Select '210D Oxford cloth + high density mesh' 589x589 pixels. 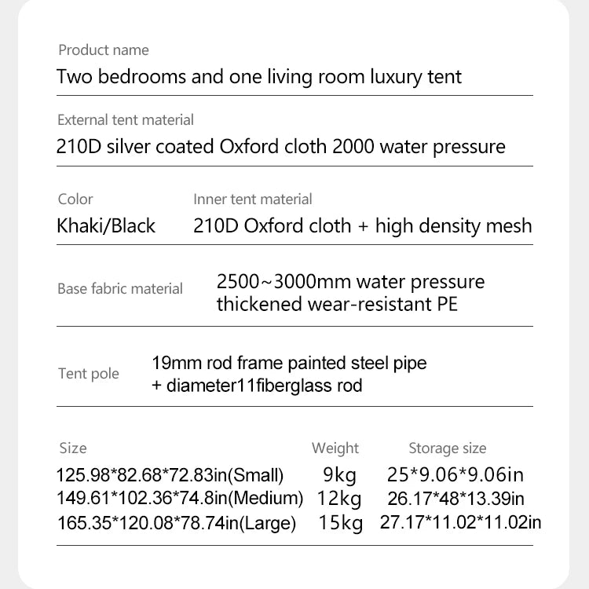tap(363, 226)
